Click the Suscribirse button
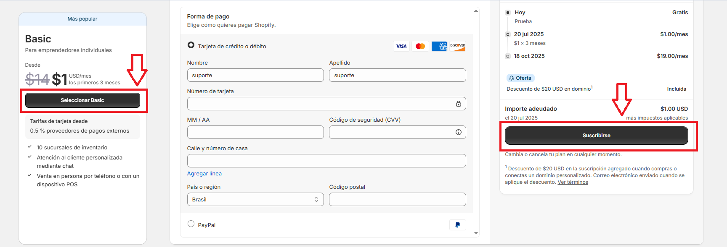727x248 pixels. pyautogui.click(x=597, y=136)
